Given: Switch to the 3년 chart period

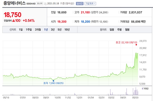Looking at the screenshot, I should point(53,29).
